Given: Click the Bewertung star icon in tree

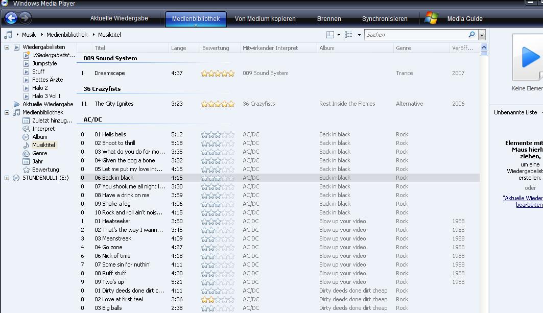Looking at the screenshot, I should 26,170.
